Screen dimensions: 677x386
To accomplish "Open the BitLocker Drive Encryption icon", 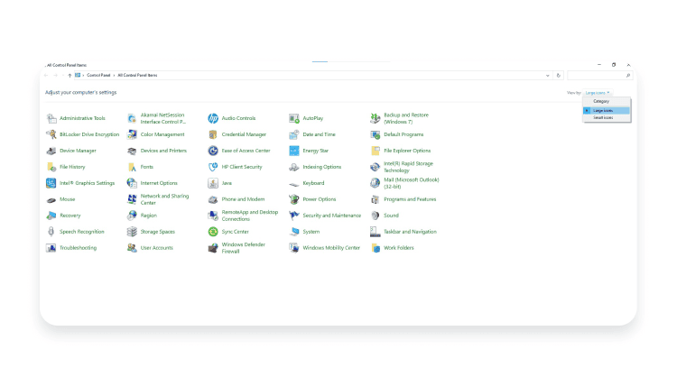I will (51, 134).
